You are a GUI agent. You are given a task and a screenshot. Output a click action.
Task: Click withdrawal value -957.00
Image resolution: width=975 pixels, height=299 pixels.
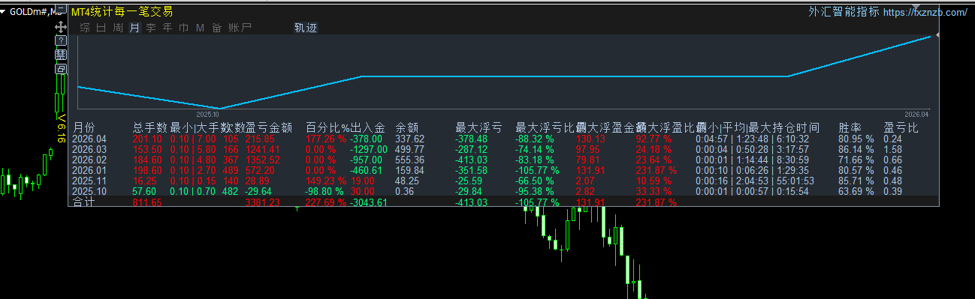click(x=366, y=160)
